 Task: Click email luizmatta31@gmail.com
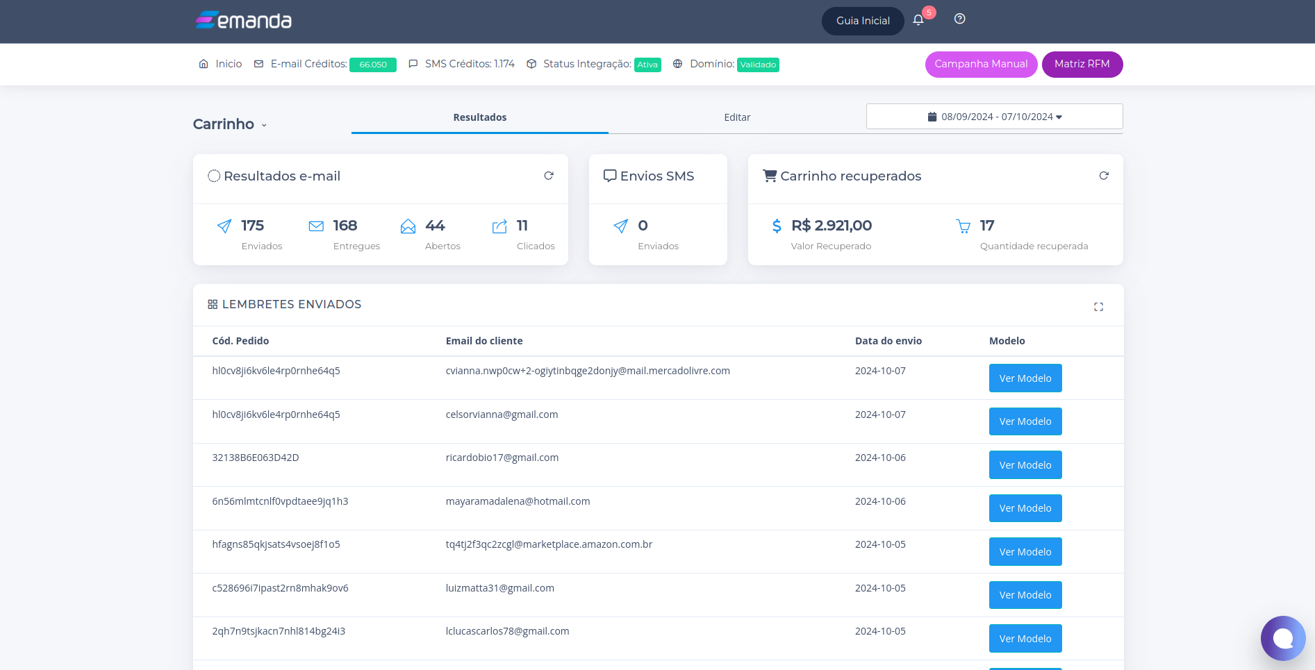click(x=500, y=588)
